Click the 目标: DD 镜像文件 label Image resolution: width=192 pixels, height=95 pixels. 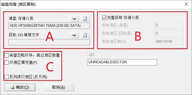click(x=24, y=35)
